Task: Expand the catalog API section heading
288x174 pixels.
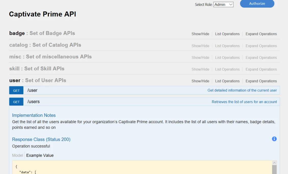Action: (45, 45)
